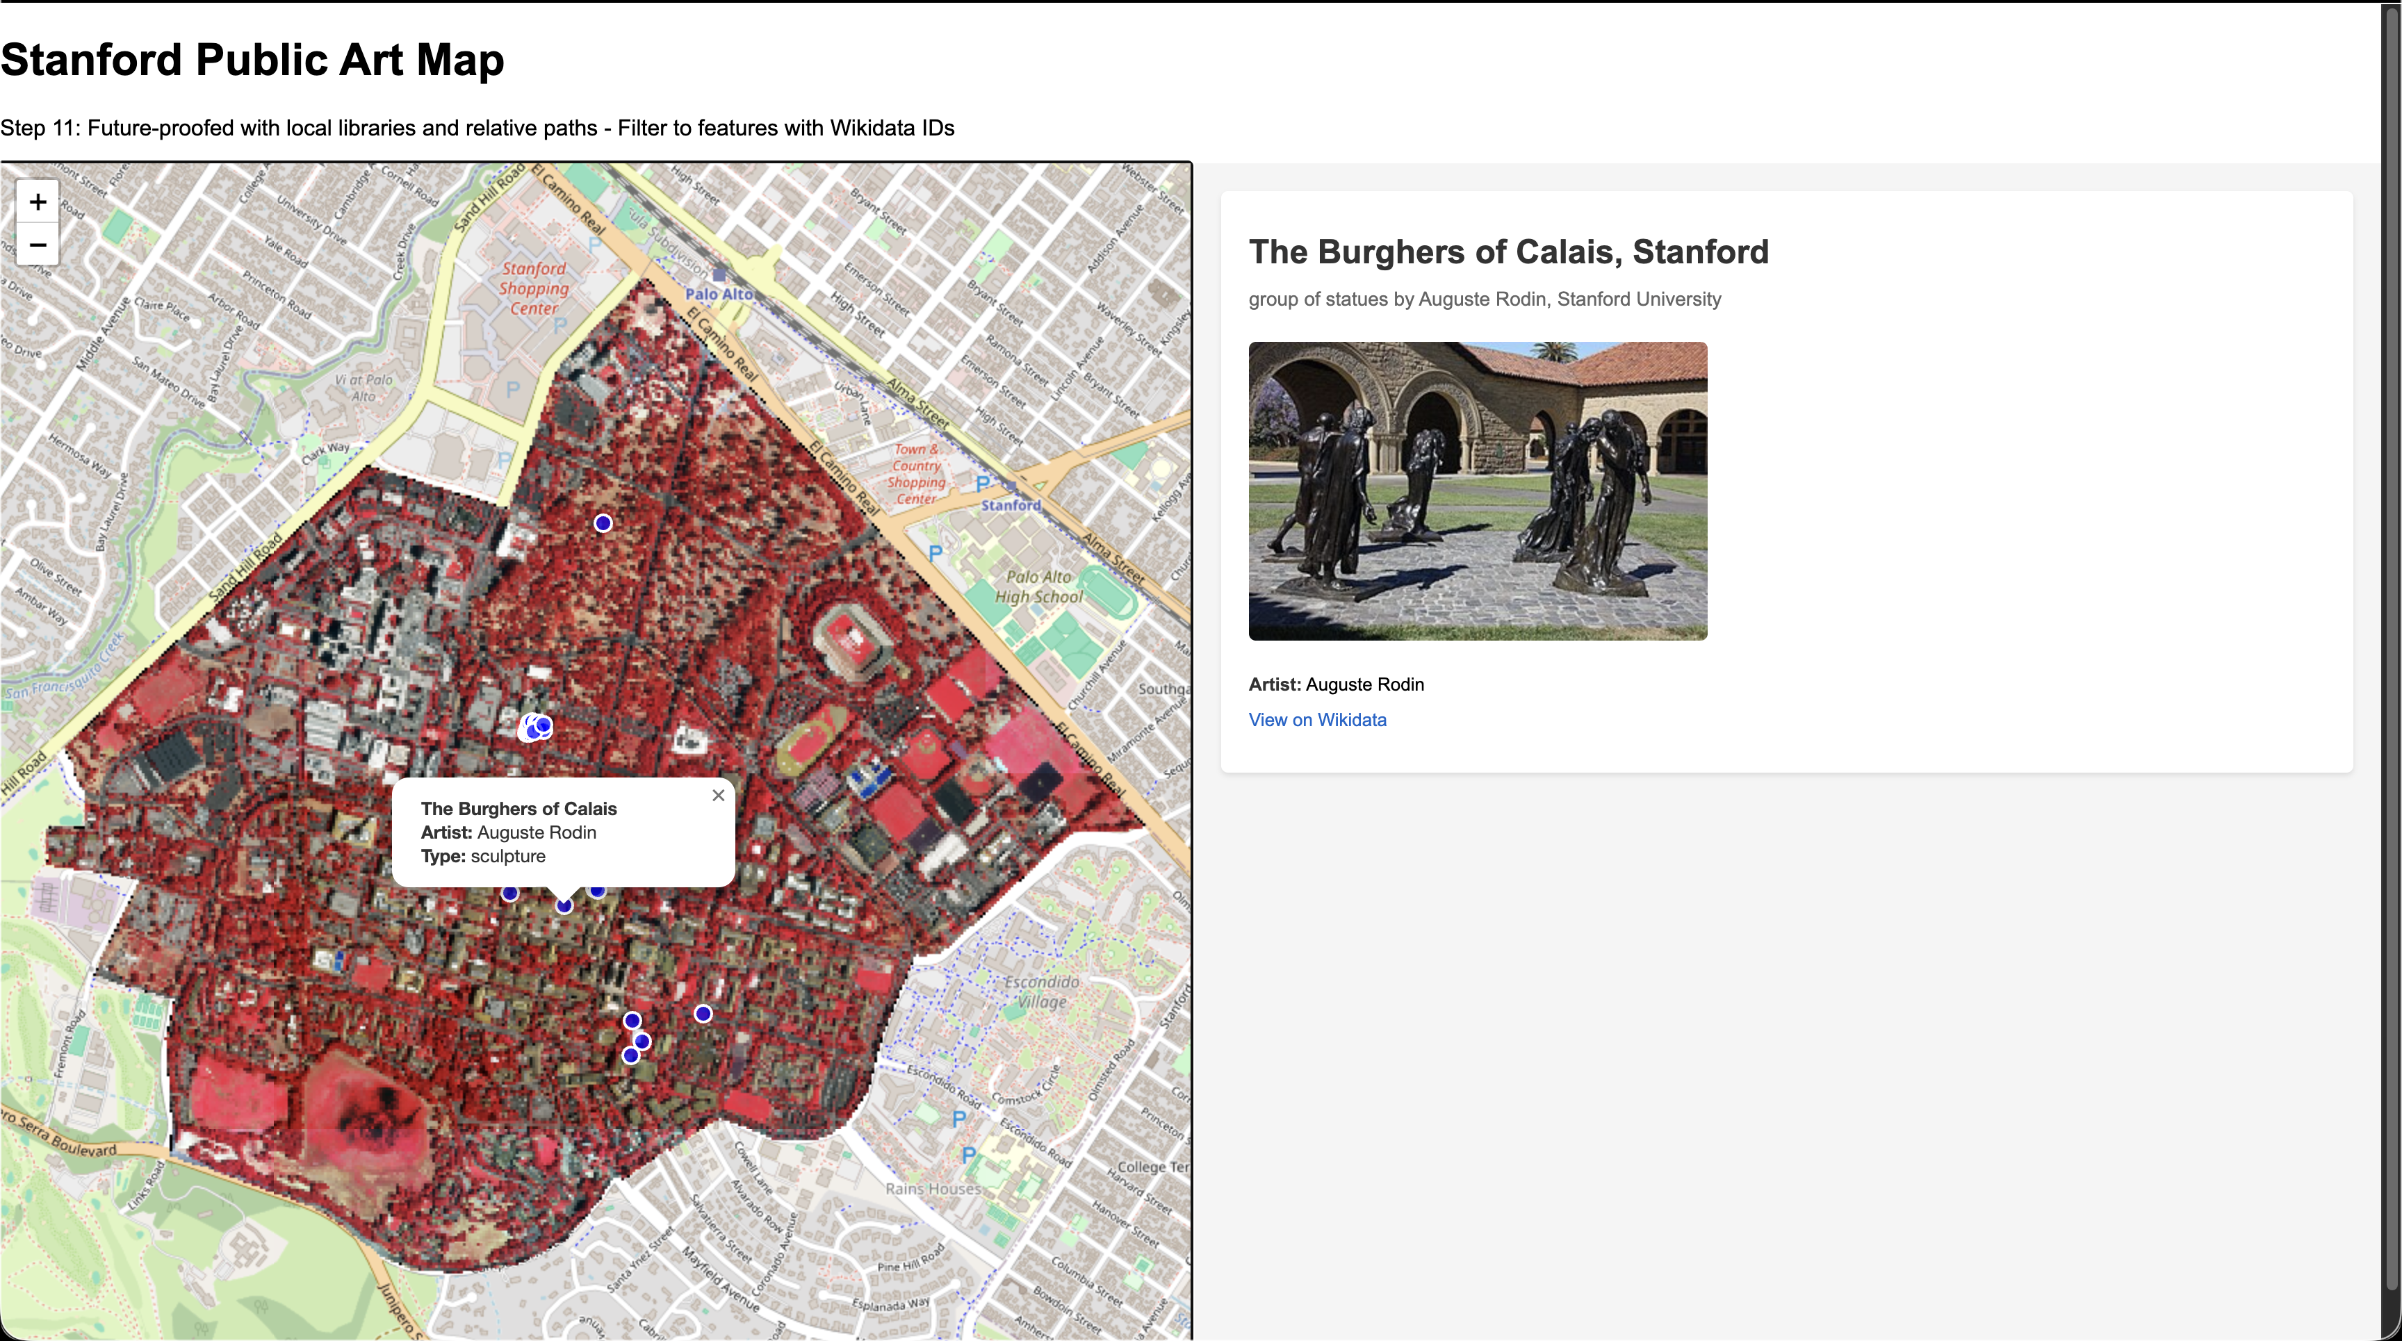2402x1341 pixels.
Task: Close the Burghers of Calais popup
Action: click(x=718, y=795)
